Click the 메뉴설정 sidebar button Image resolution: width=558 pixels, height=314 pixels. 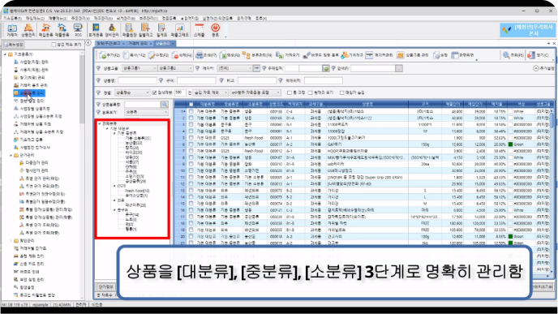coord(14,45)
